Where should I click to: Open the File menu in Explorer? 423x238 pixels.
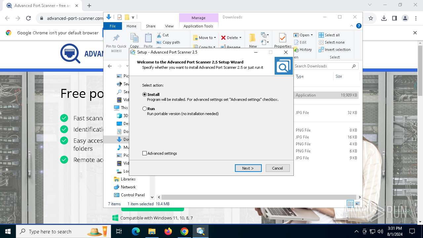point(113,26)
